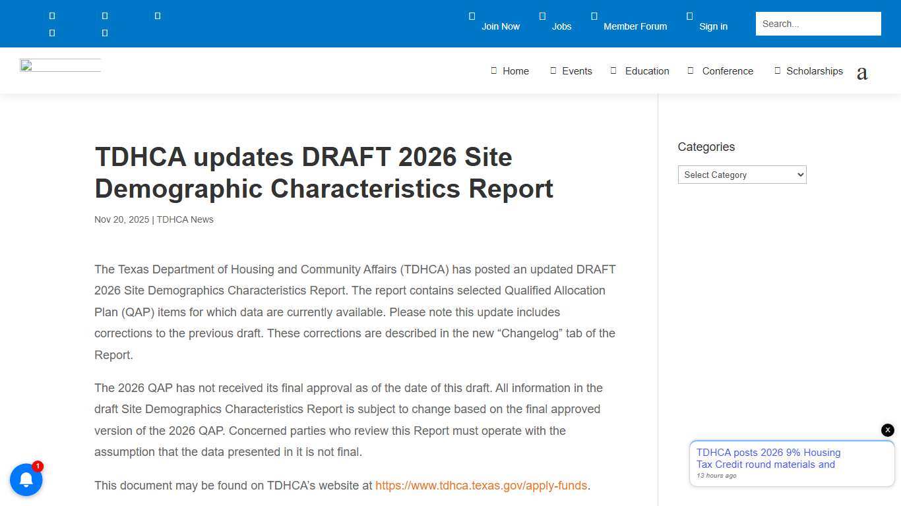The height and width of the screenshot is (506, 901).
Task: Open the tdhca.texas.gov/apply-funds link
Action: (481, 486)
